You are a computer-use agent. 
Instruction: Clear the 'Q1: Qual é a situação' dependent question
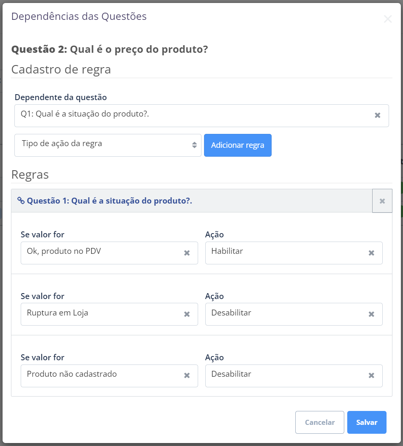coord(378,115)
